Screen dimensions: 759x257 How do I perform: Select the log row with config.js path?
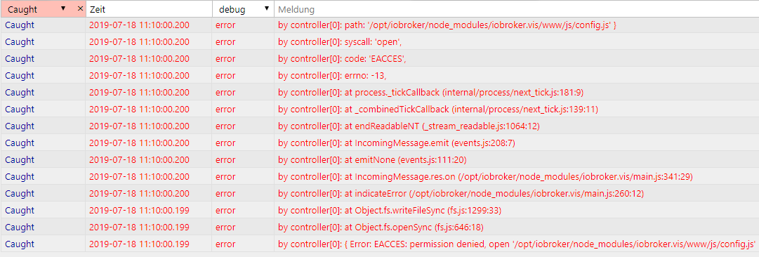pos(379,25)
